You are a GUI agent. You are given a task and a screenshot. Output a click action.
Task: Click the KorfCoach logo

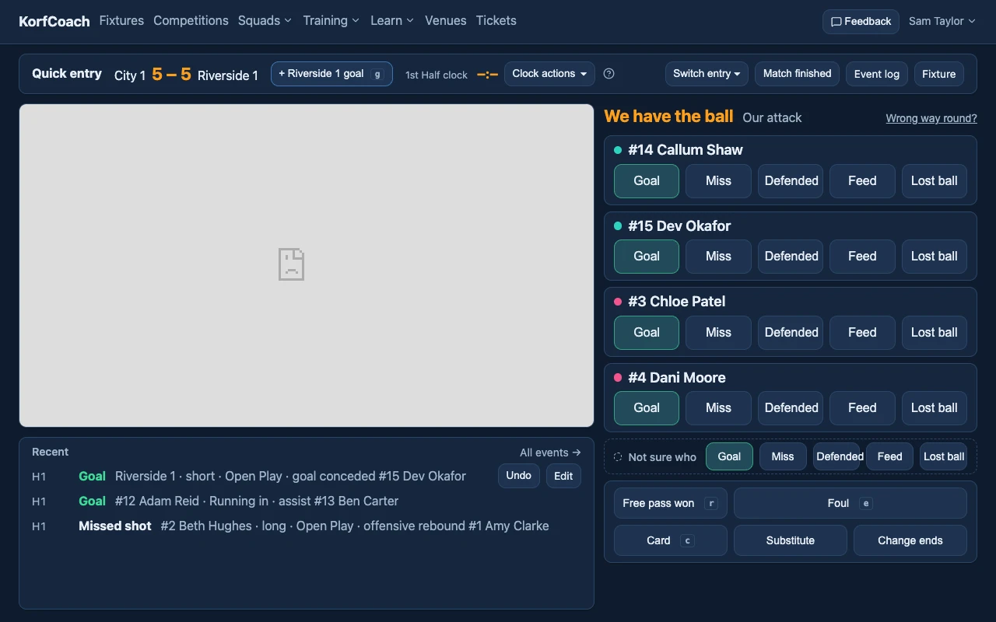pos(54,21)
